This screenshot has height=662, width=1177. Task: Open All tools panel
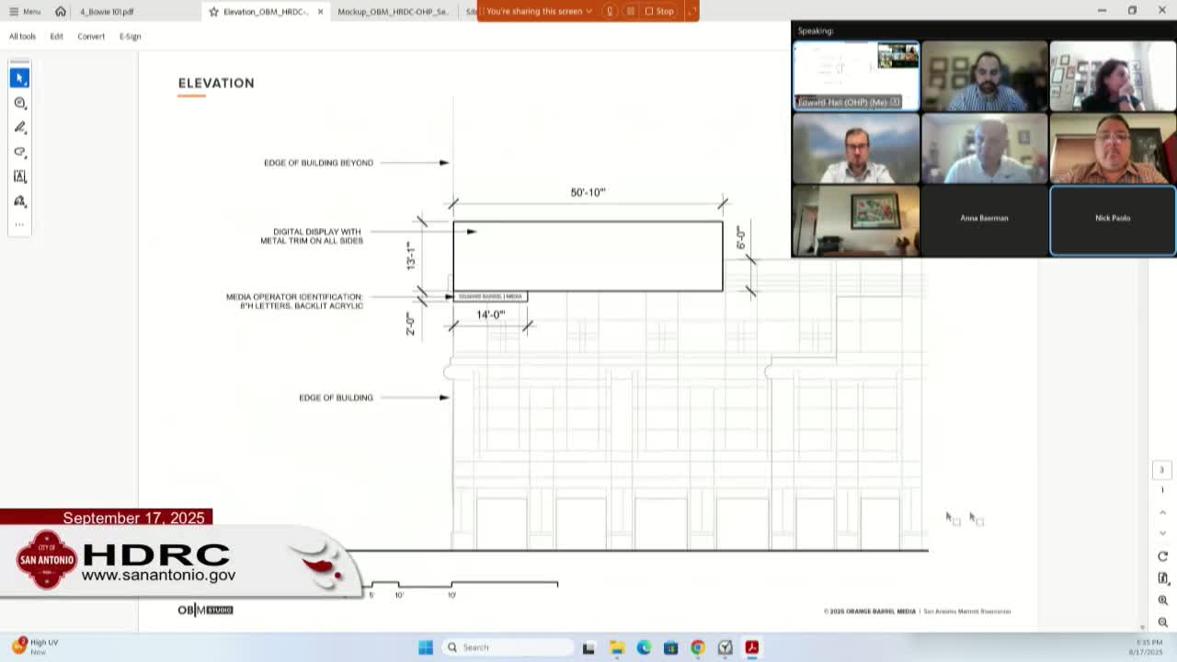pyautogui.click(x=23, y=37)
